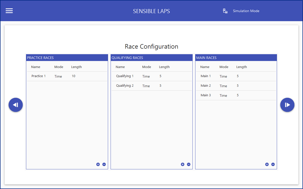The height and width of the screenshot is (189, 303).
Task: Edit the length value of Main 2
Action: tap(238, 86)
